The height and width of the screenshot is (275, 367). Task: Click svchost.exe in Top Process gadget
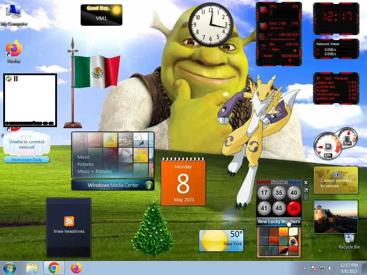coord(336,87)
